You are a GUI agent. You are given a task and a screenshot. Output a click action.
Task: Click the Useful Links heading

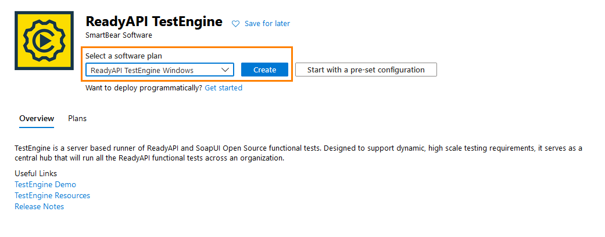(x=35, y=173)
